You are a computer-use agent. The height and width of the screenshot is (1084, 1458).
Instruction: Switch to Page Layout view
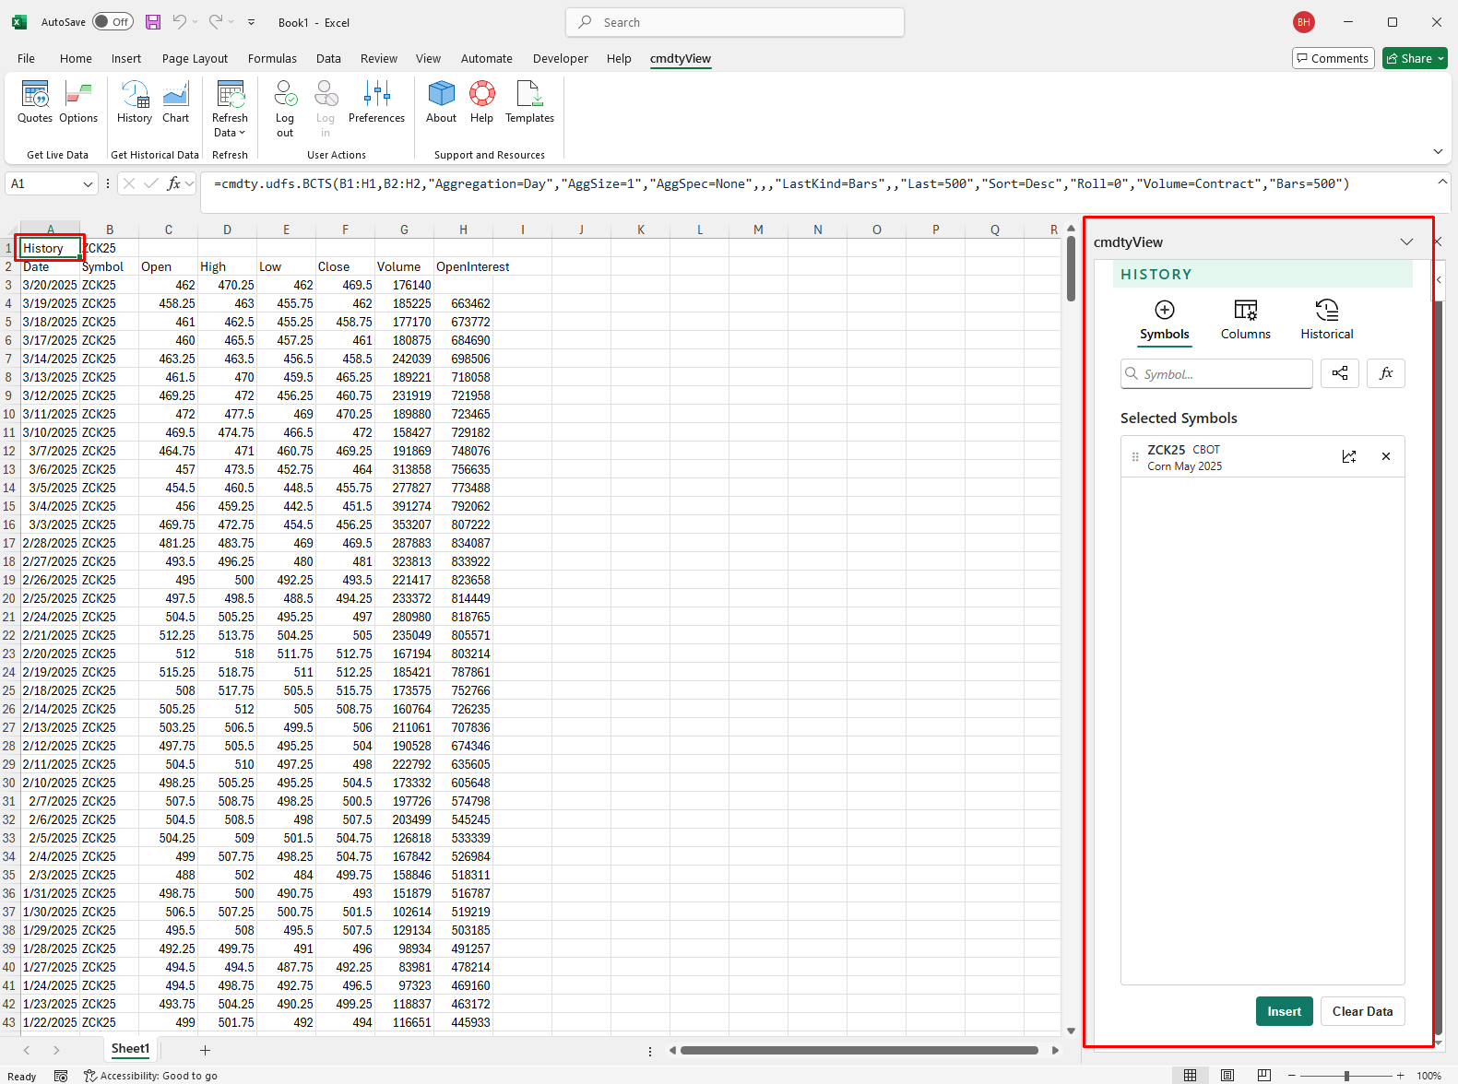coord(1227,1076)
